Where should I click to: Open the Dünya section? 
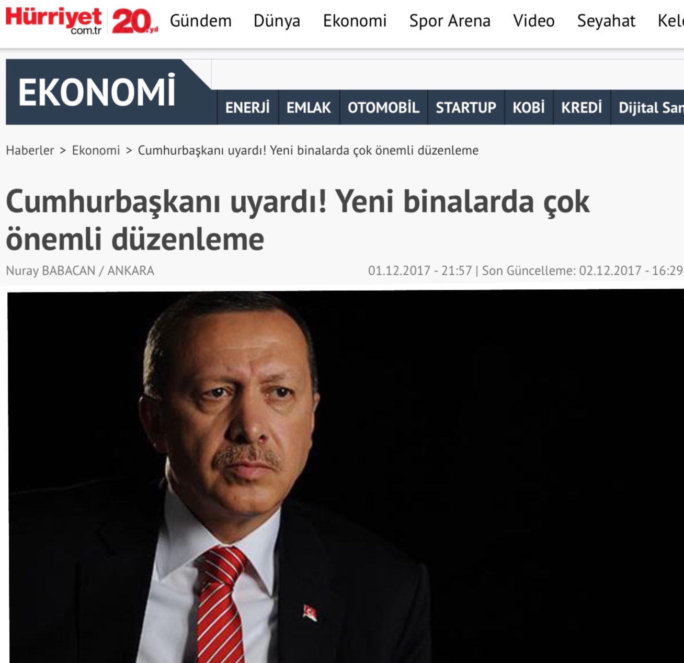277,21
